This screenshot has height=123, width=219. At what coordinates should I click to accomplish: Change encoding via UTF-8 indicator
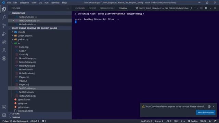(x=168, y=121)
